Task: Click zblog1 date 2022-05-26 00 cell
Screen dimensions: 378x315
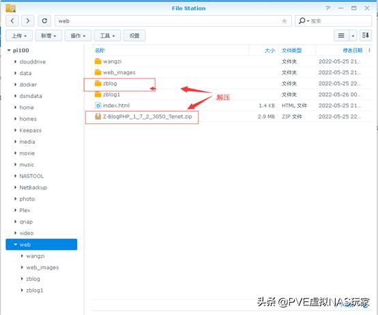Action: (339, 94)
